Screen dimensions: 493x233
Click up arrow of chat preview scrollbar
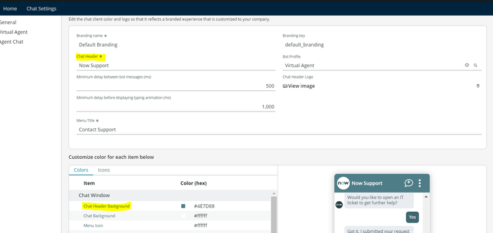(426, 197)
